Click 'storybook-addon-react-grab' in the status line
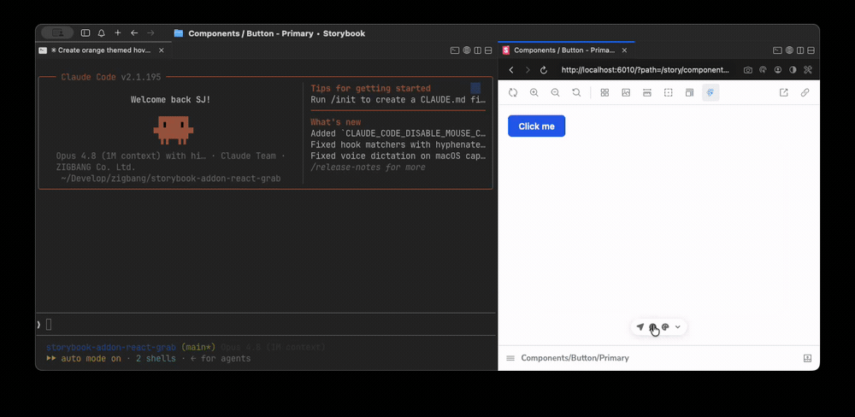 click(x=111, y=347)
